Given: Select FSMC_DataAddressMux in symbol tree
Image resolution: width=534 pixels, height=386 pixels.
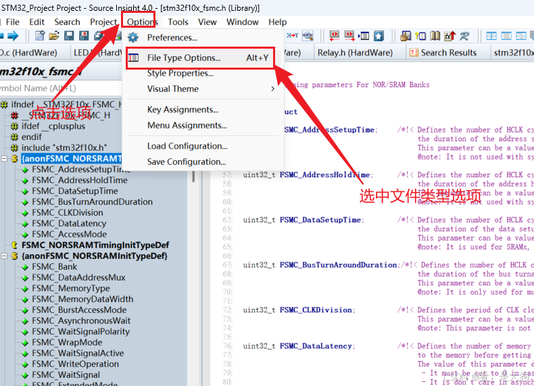Looking at the screenshot, I should click(x=78, y=278).
